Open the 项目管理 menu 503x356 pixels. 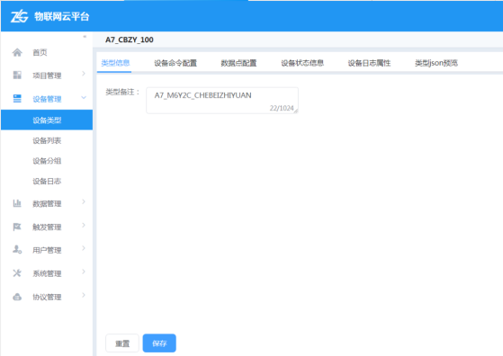pos(47,76)
